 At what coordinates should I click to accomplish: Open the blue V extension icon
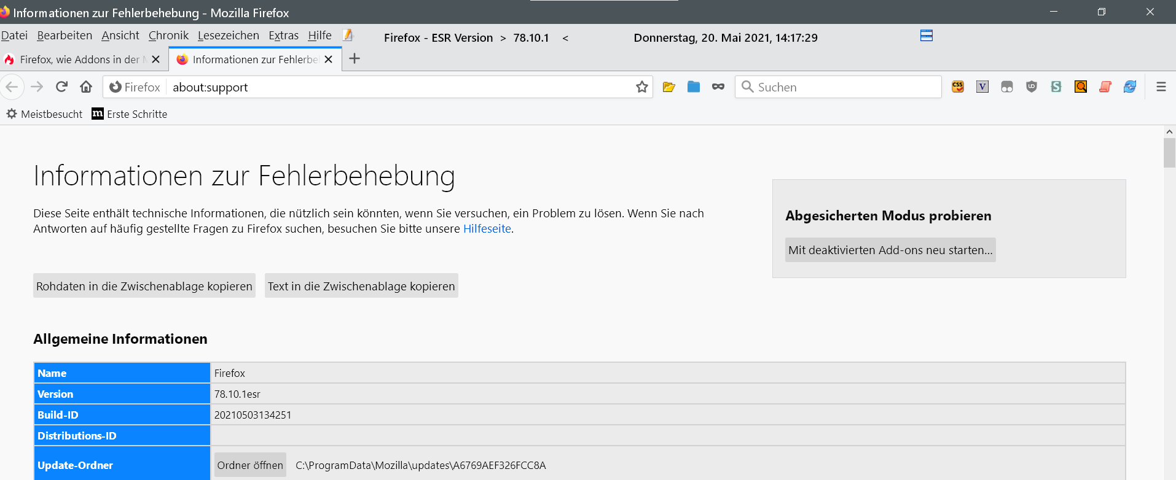(x=982, y=87)
